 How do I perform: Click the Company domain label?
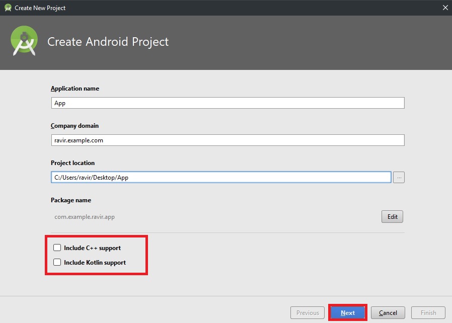point(74,126)
